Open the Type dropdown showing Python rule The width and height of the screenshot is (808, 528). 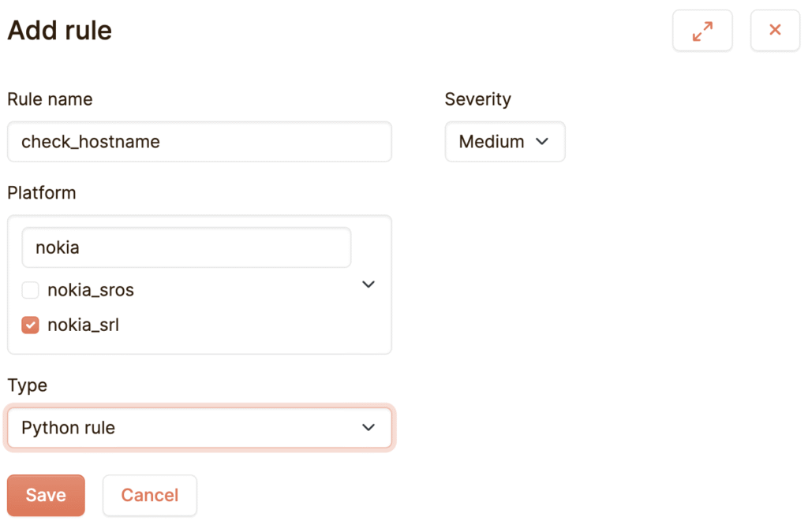tap(200, 428)
